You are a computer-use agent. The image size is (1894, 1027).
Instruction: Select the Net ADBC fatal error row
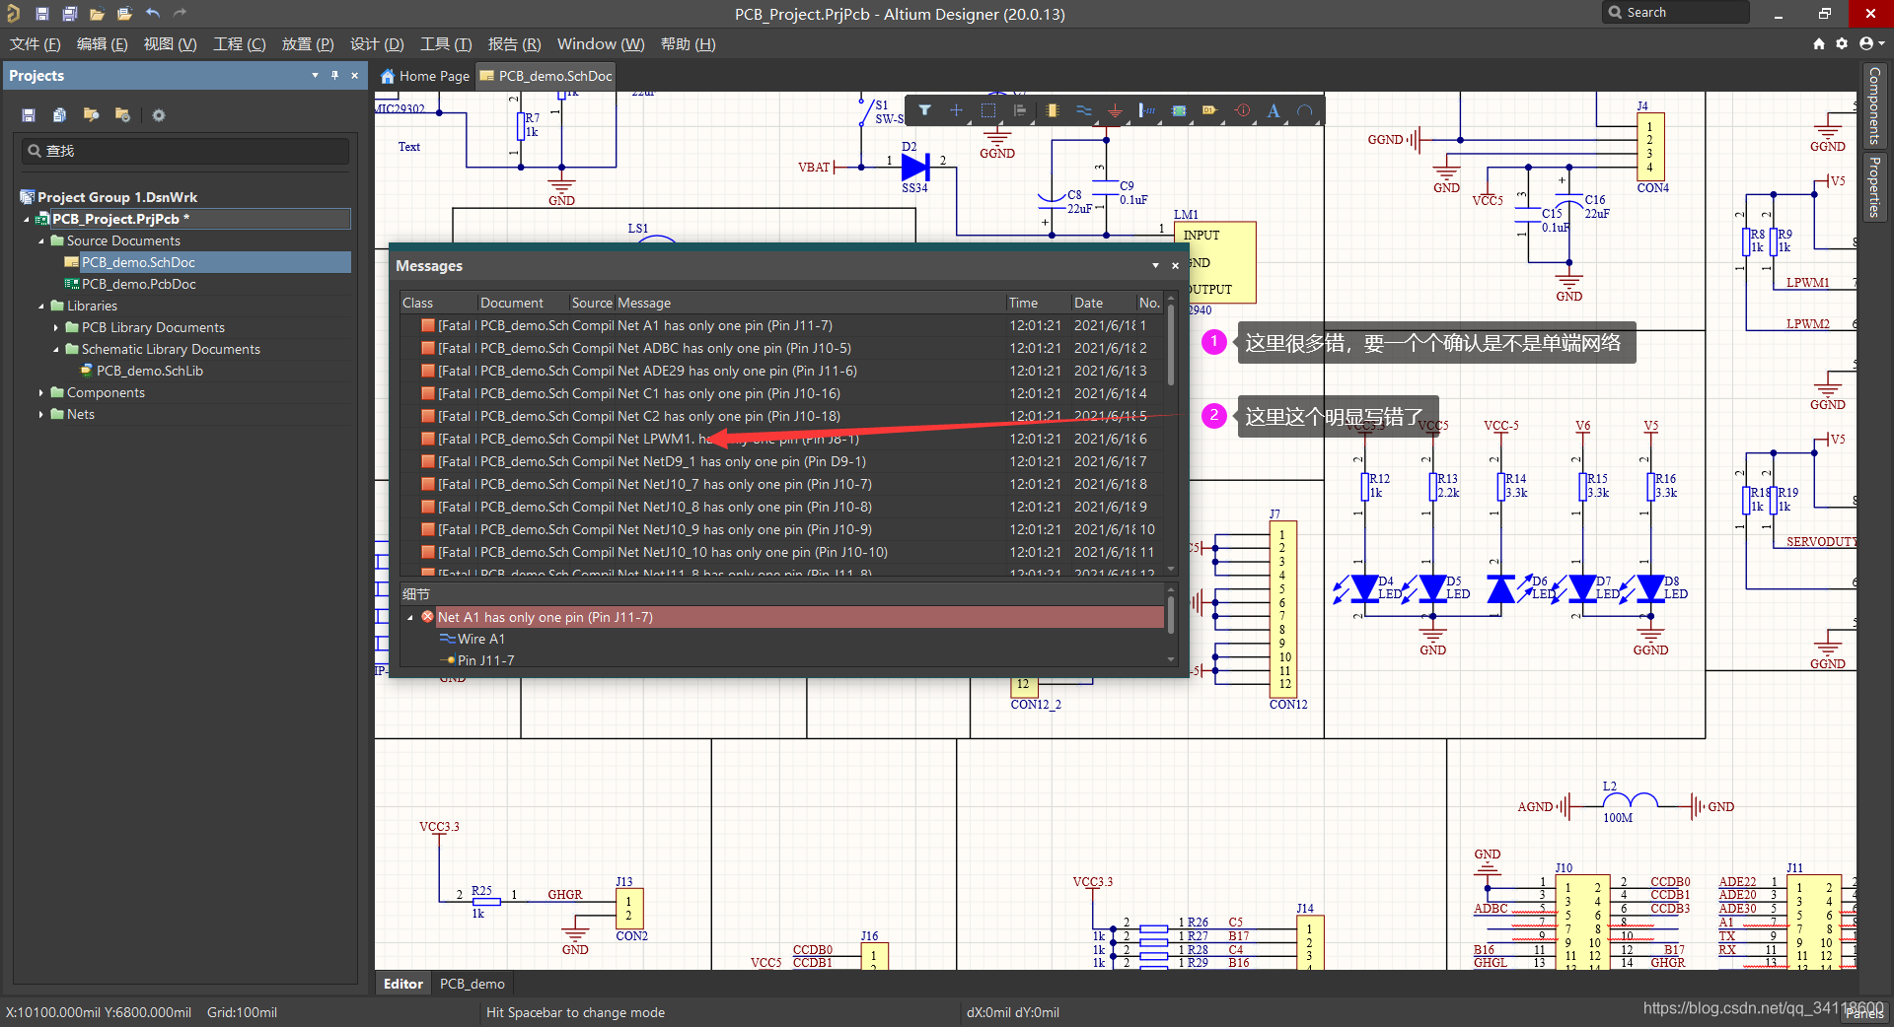(x=784, y=348)
